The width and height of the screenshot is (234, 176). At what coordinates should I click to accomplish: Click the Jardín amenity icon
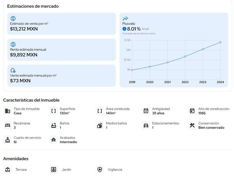[x=54, y=170]
